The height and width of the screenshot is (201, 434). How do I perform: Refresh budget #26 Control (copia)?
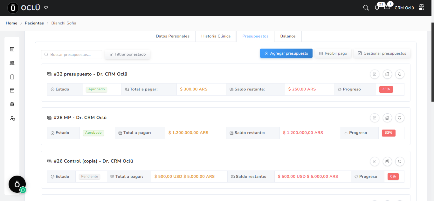(400, 161)
